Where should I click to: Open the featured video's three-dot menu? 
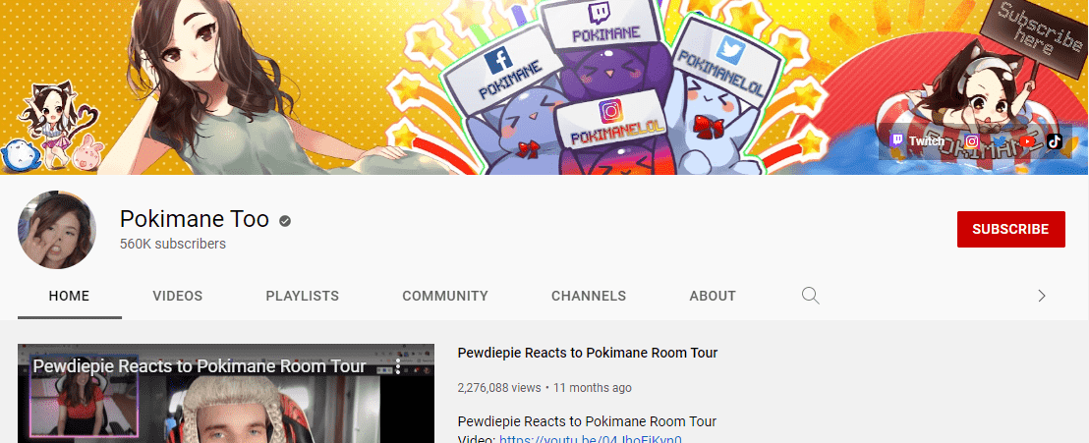pos(398,366)
